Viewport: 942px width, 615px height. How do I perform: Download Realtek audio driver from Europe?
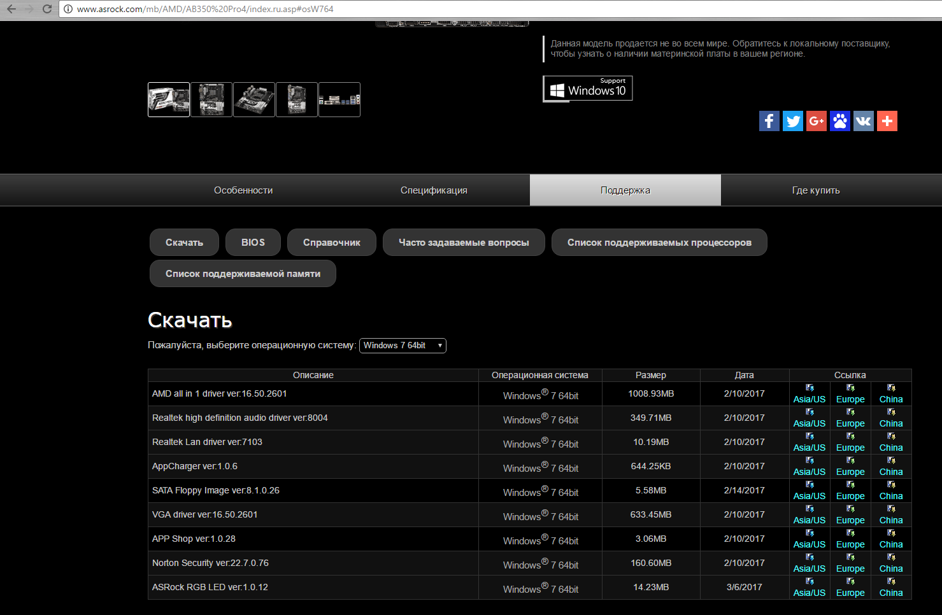pos(850,418)
